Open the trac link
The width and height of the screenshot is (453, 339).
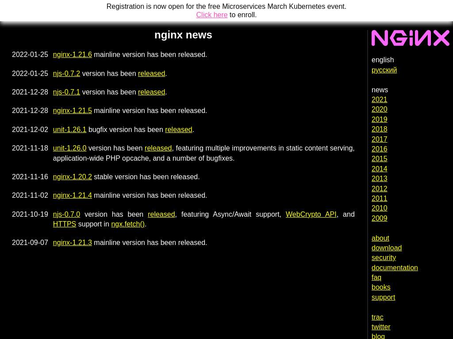point(377,317)
